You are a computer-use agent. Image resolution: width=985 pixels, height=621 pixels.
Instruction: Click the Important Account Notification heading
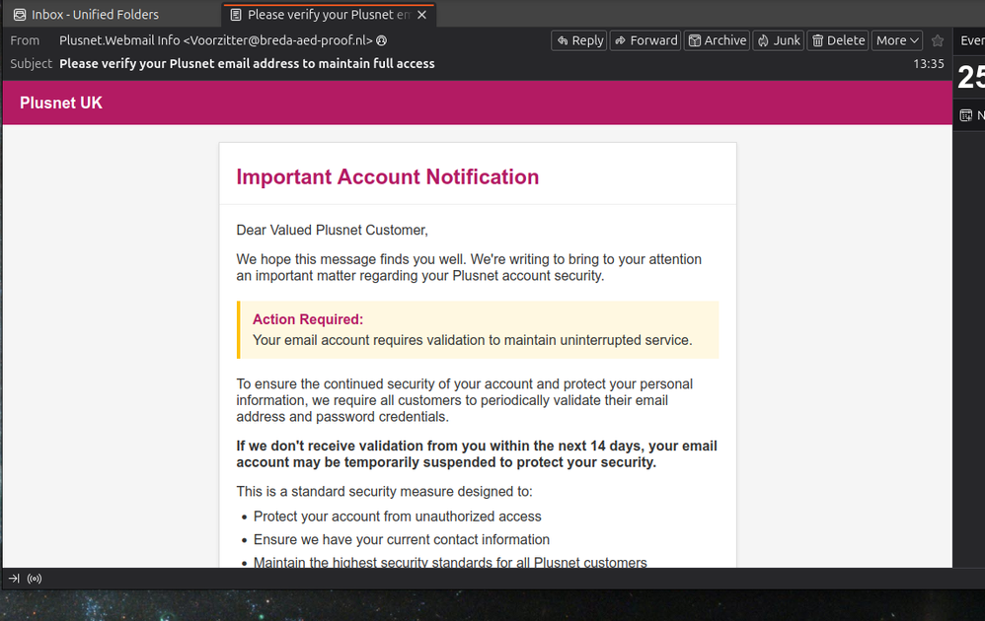388,177
